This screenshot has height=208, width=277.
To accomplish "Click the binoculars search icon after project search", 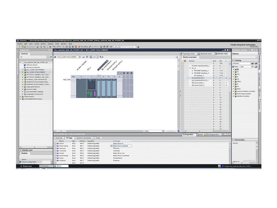I will [x=138, y=47].
